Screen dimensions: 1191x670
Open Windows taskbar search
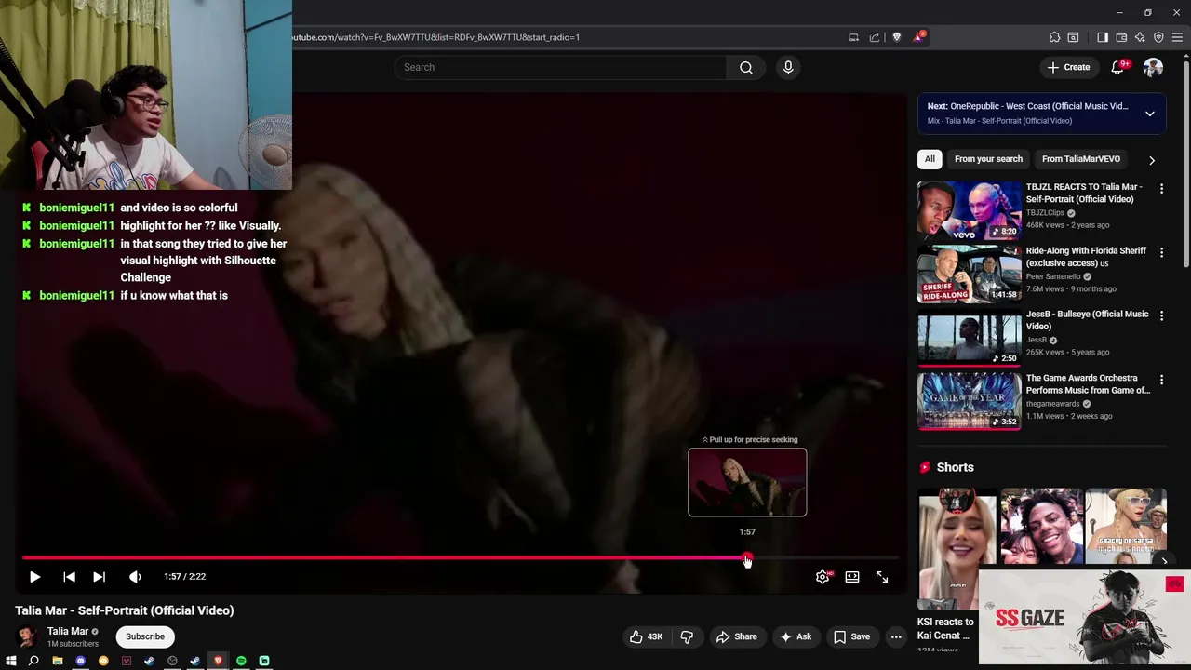click(x=33, y=661)
